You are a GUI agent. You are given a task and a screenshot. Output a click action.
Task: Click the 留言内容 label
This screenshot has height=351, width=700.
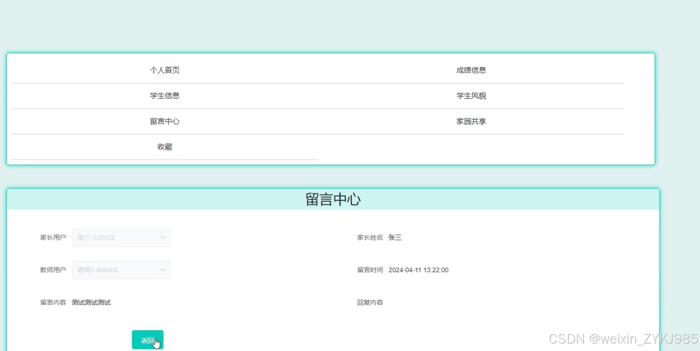coord(53,303)
